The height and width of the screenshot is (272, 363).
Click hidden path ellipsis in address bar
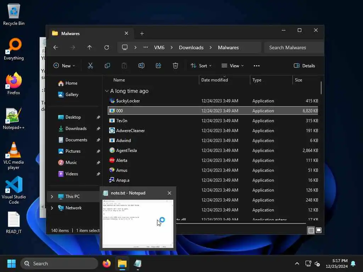tap(146, 47)
